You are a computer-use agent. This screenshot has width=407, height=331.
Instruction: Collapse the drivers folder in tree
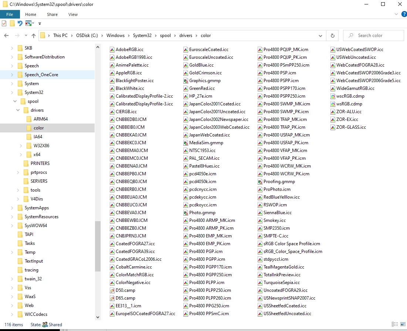(x=18, y=110)
